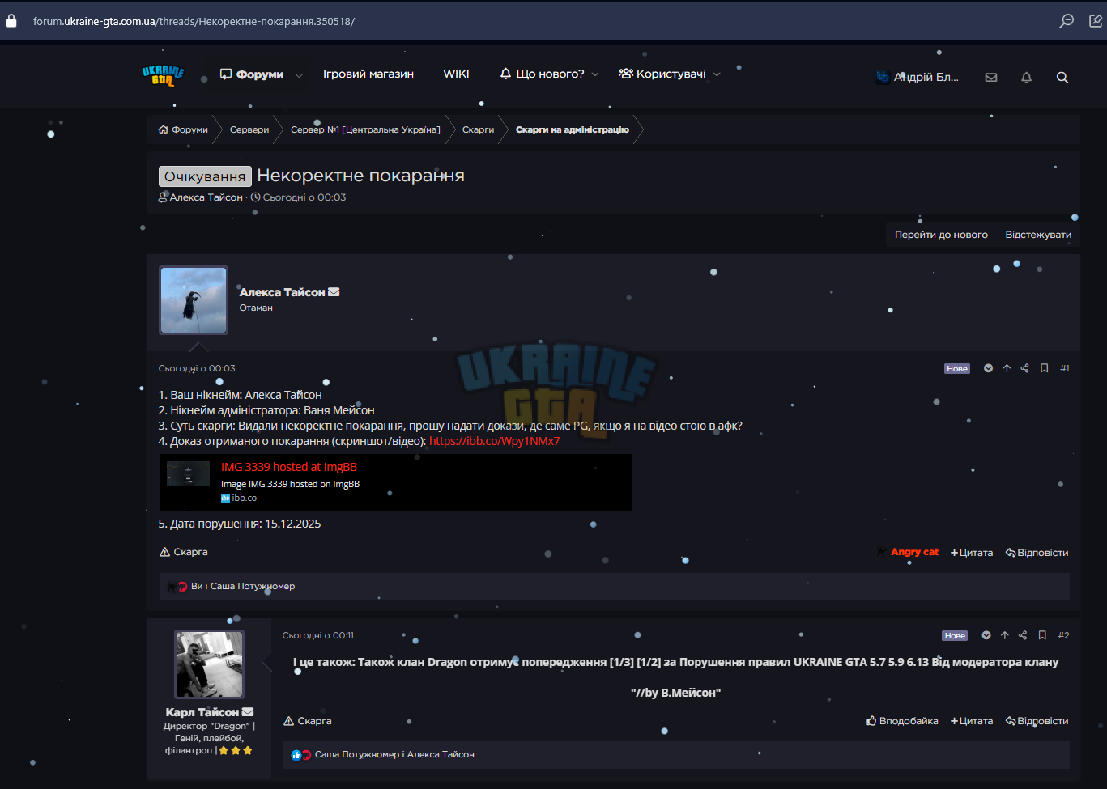Click the circled chevron icon on post #2
Screen dimensions: 1107x789
986,635
